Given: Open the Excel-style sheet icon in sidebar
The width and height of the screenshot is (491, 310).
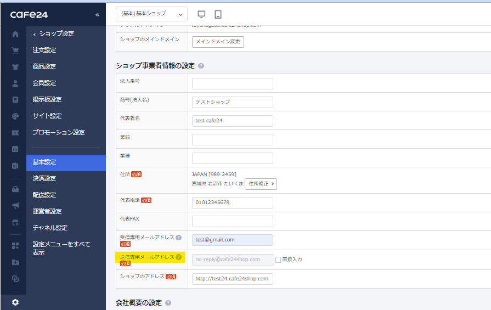Looking at the screenshot, I should [15, 166].
